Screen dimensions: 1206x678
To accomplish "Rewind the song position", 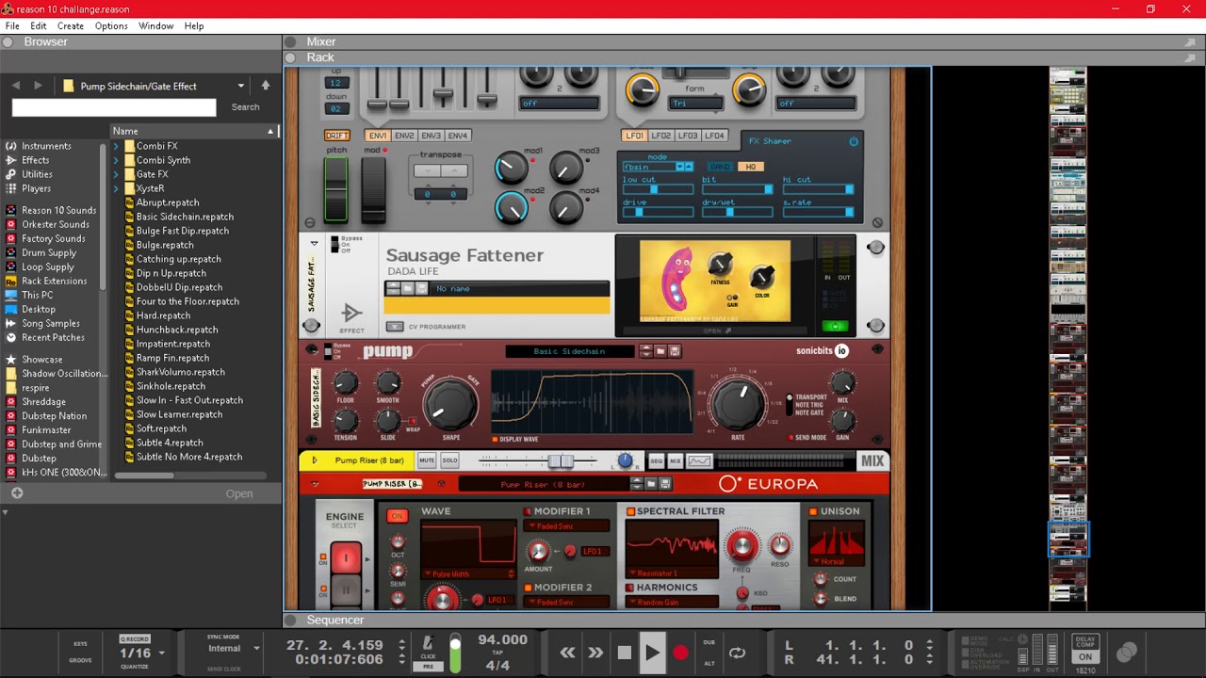I will click(x=567, y=652).
